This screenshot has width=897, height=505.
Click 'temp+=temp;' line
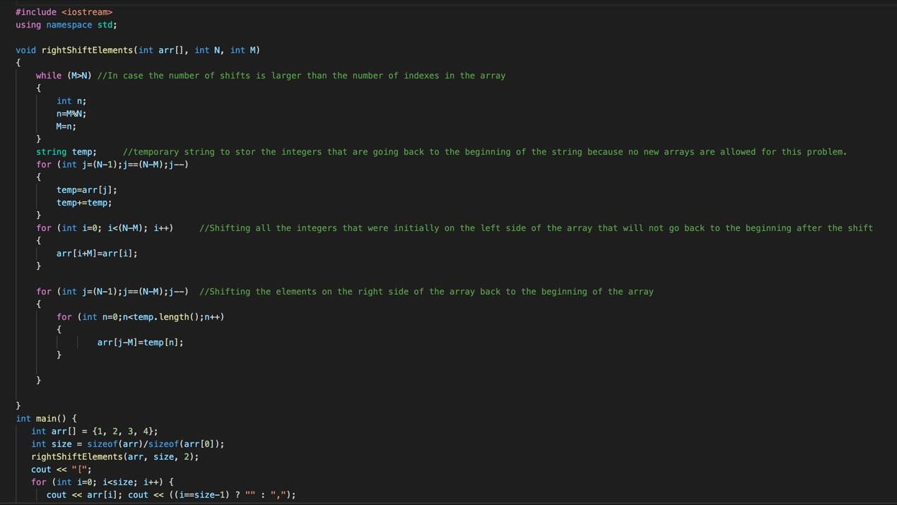(84, 203)
